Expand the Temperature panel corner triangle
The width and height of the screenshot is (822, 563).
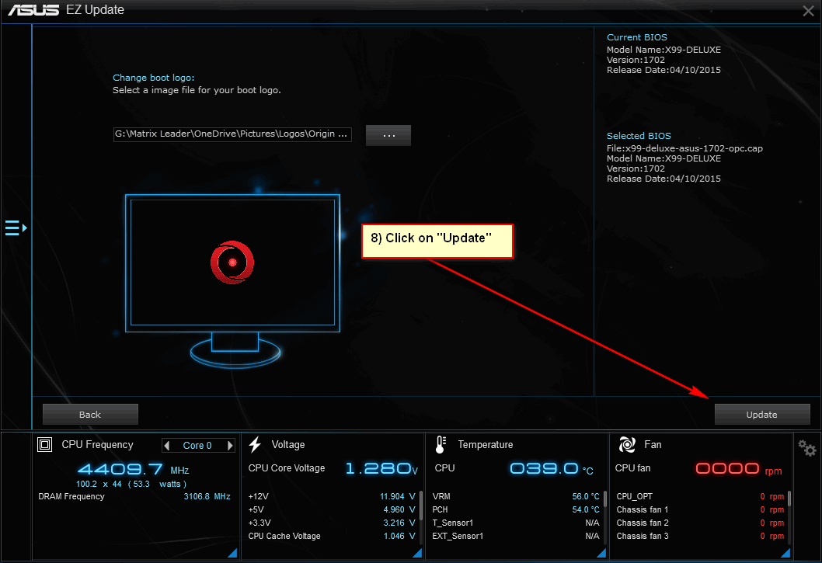point(602,553)
